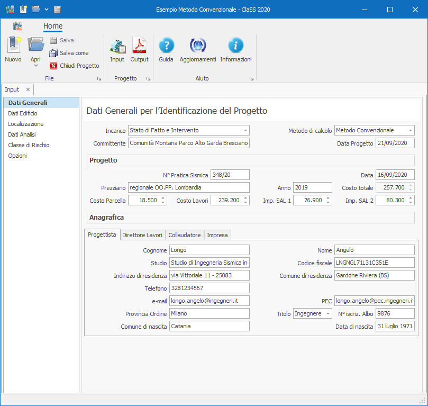Select Dati Edificio in the sidebar
This screenshot has height=406, width=428.
[23, 113]
